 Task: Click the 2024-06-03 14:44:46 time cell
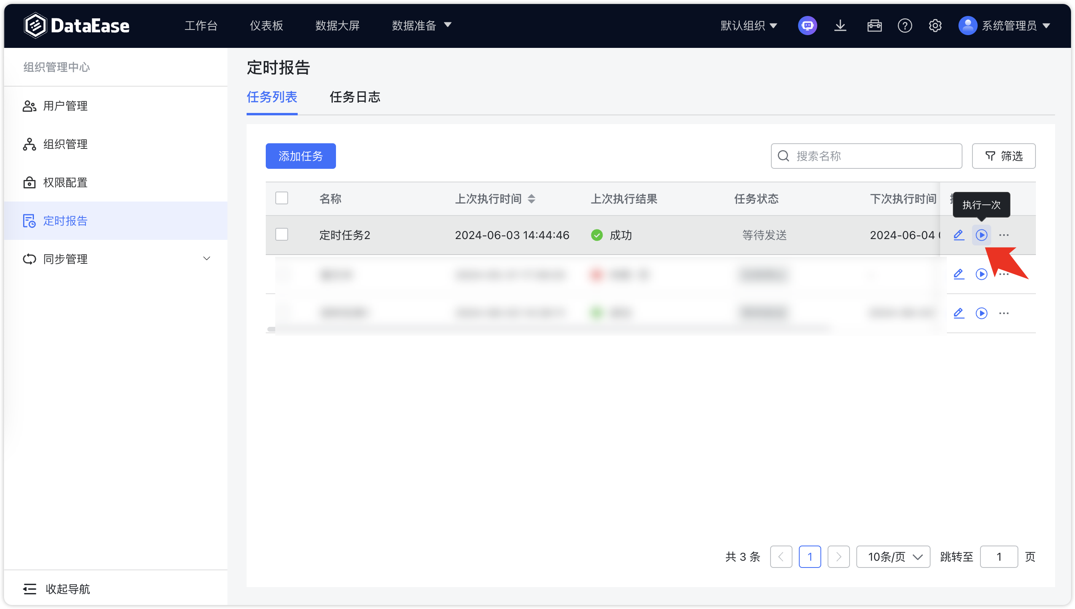click(x=512, y=235)
